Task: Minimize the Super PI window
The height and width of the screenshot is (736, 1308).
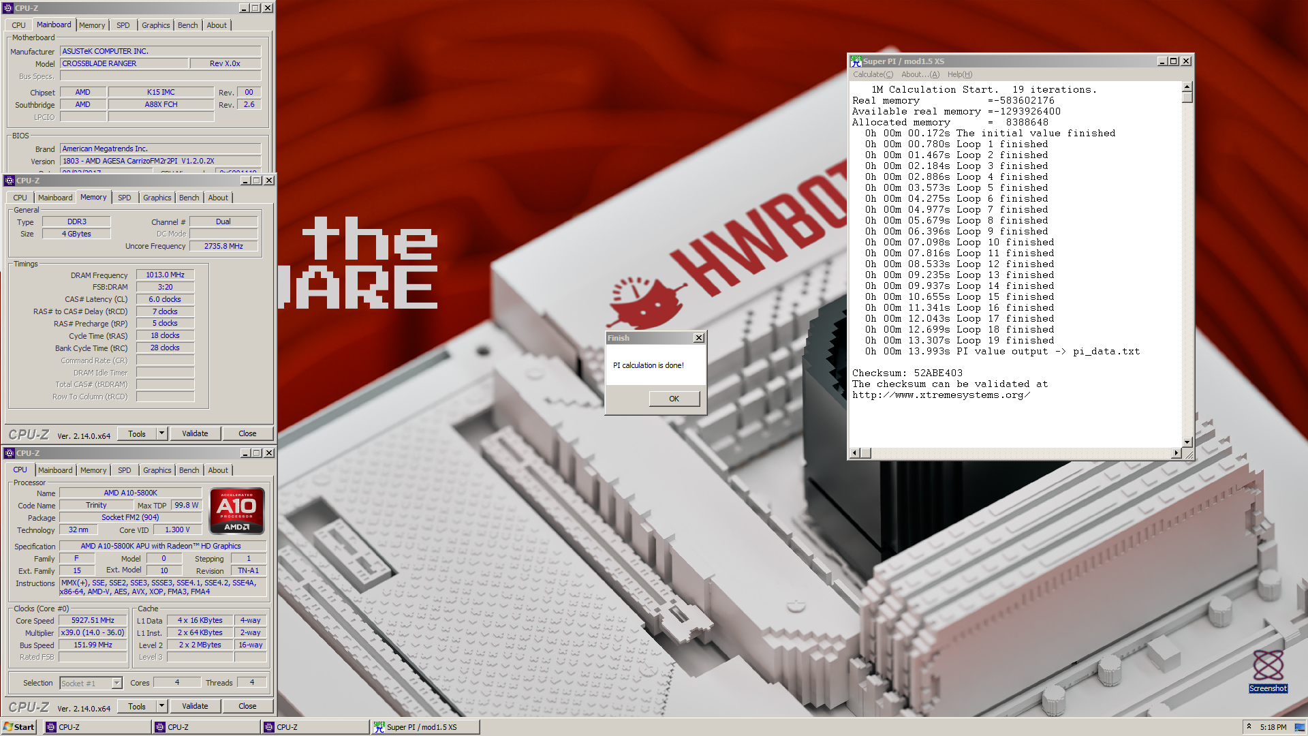Action: coord(1162,61)
